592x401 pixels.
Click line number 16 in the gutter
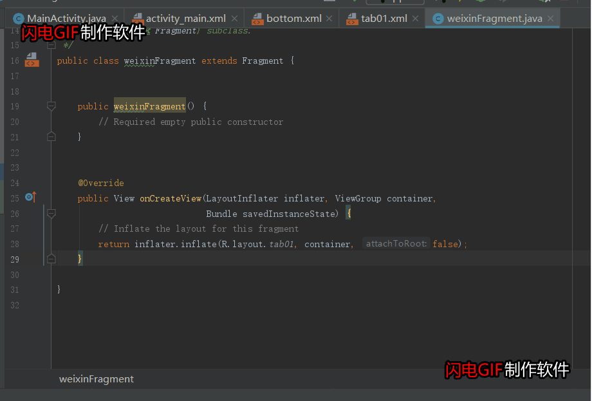pyautogui.click(x=15, y=61)
